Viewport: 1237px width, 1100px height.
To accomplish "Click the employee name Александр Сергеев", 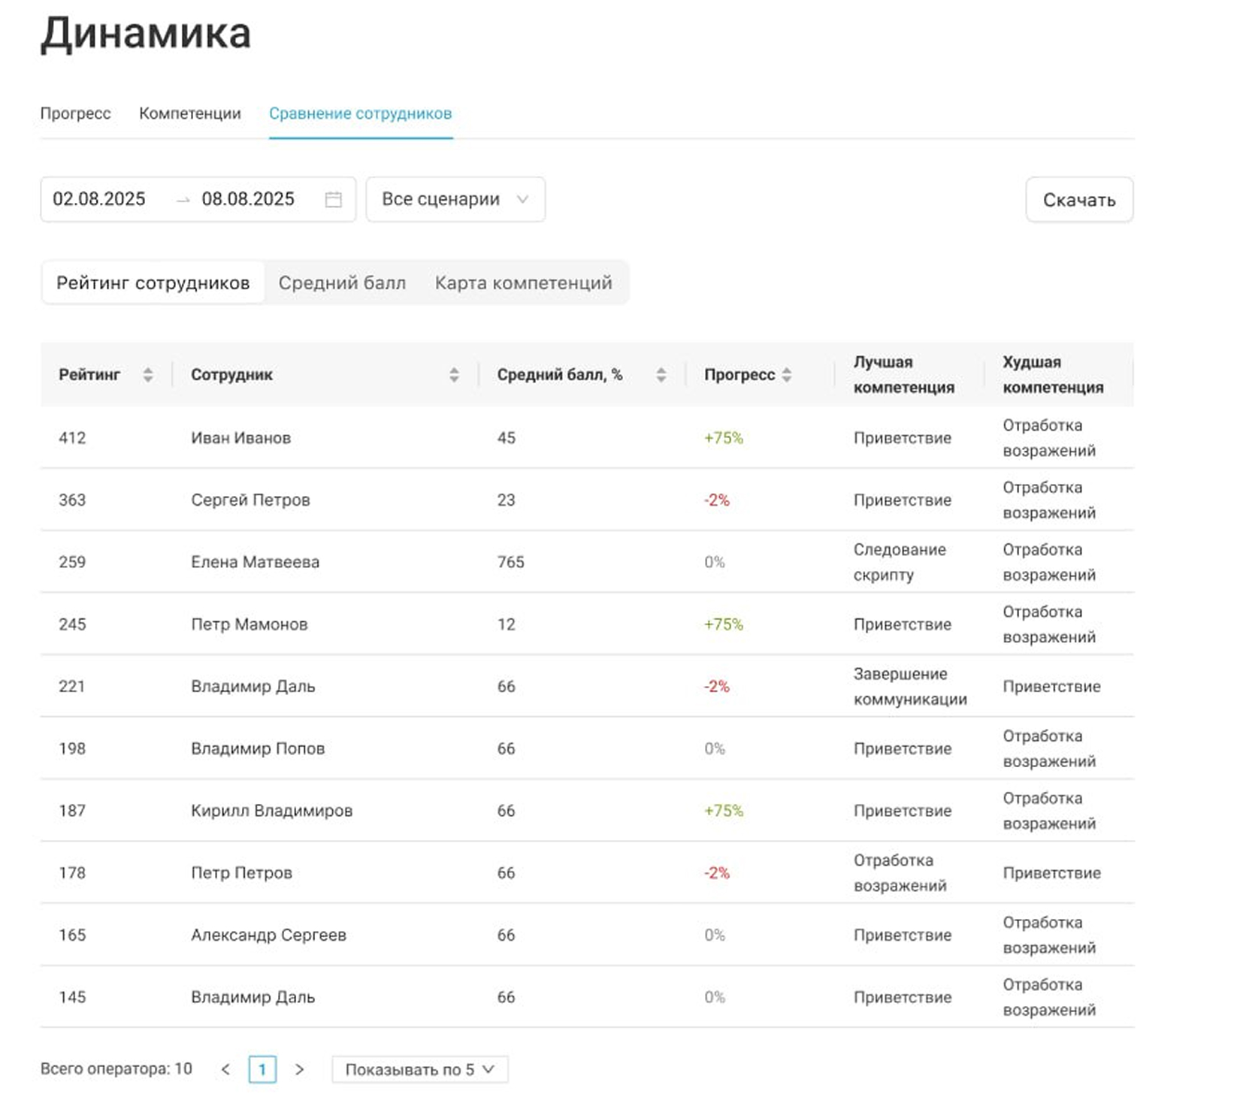I will (268, 935).
